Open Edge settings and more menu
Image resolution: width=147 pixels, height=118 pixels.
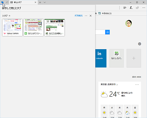[144, 8]
